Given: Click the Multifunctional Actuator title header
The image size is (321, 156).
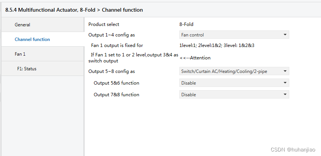Looking at the screenshot, I should point(74,10).
